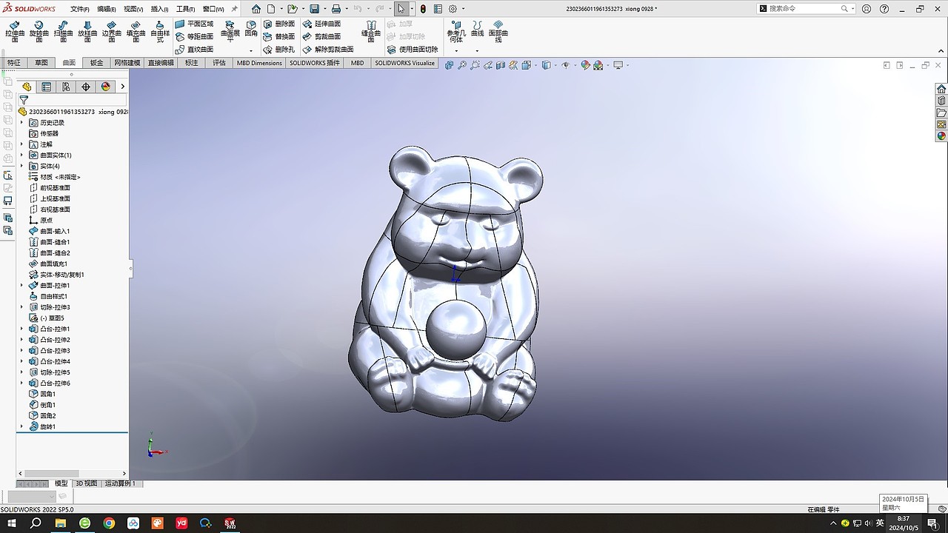Click Zoom to Fit in the heads-up toolbar
948x533 pixels.
(x=462, y=65)
